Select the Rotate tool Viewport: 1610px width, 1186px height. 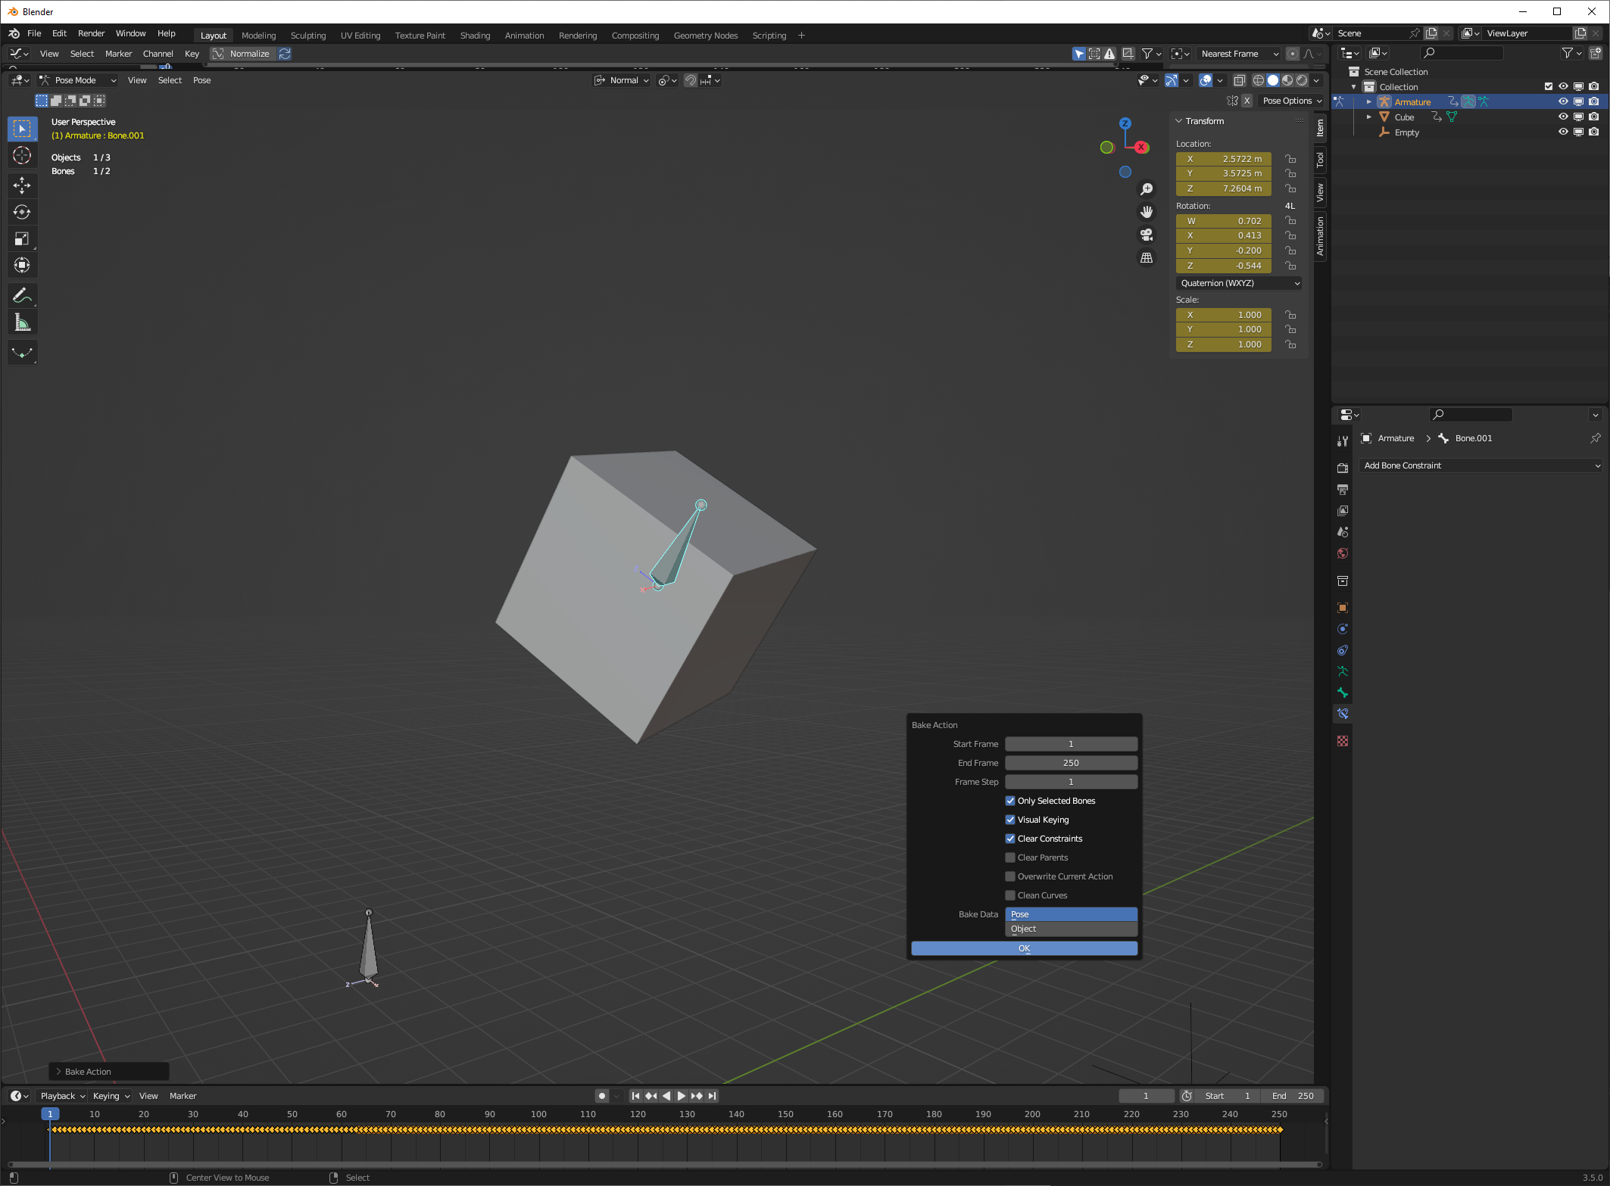[22, 212]
